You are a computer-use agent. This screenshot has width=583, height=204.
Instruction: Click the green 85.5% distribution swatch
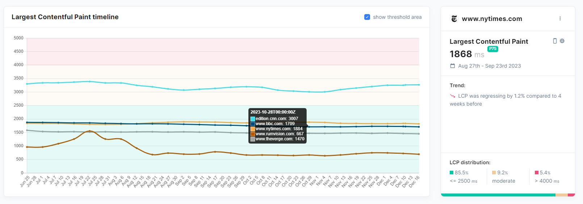pyautogui.click(x=452, y=173)
